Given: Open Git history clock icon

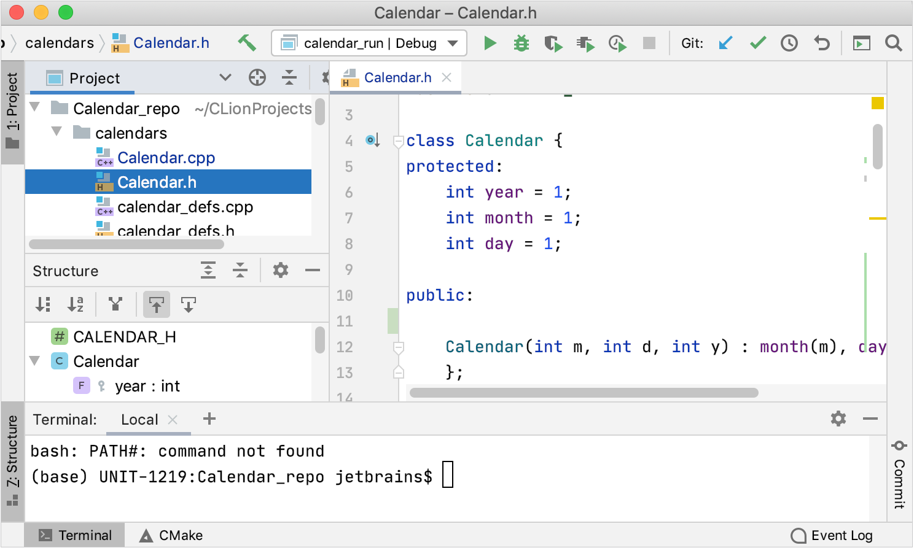Looking at the screenshot, I should tap(789, 43).
